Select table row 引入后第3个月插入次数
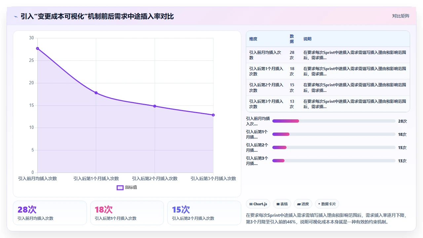The width and height of the screenshot is (423, 238). tap(328, 104)
